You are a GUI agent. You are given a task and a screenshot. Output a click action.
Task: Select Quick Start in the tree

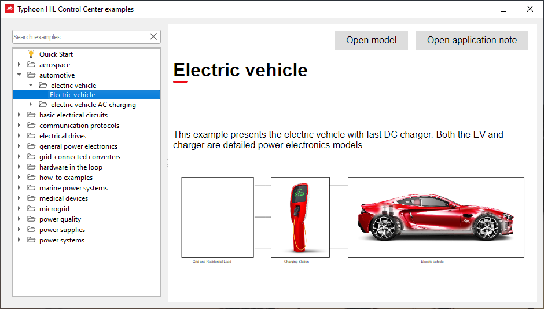[56, 54]
